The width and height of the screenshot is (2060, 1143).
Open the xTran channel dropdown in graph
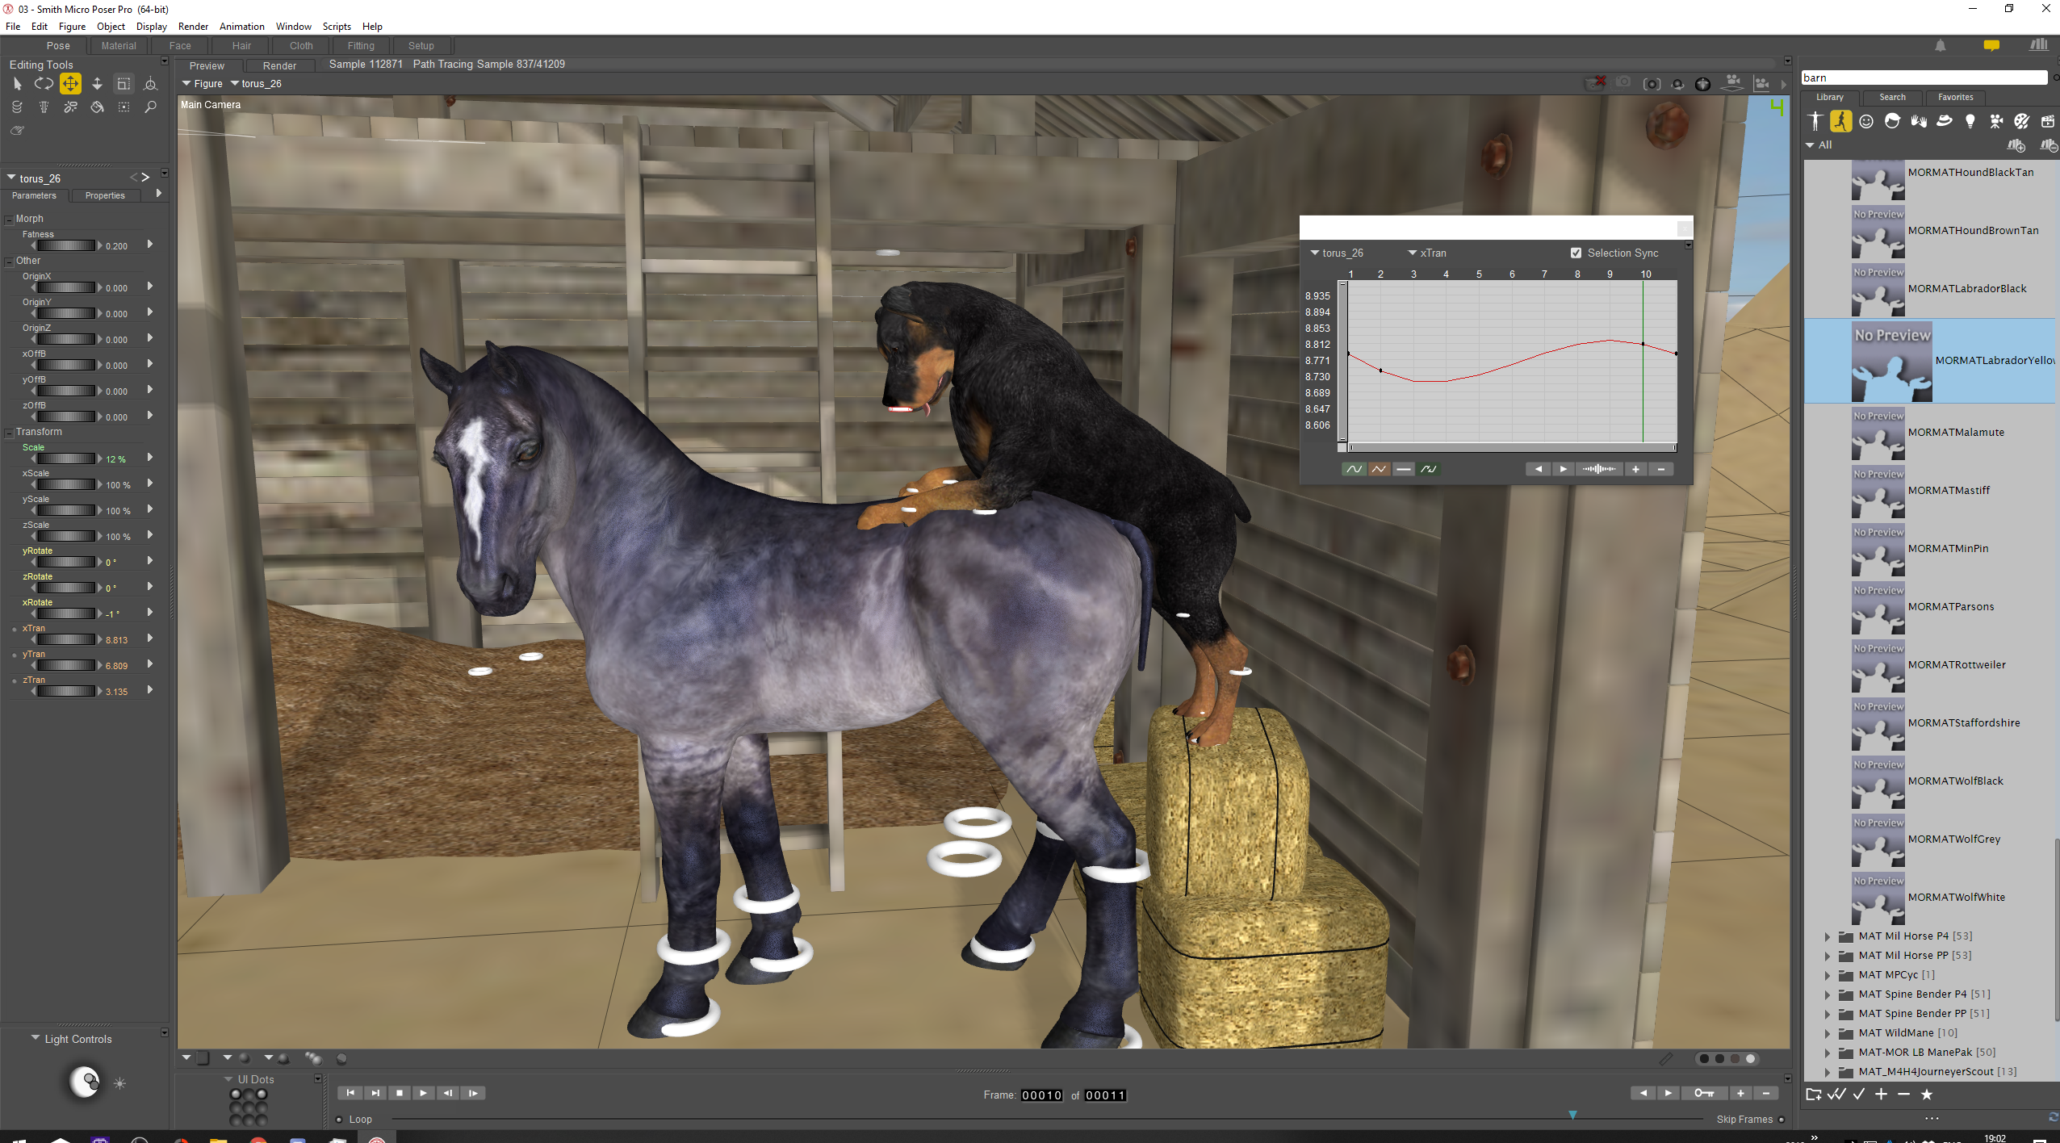pyautogui.click(x=1427, y=253)
